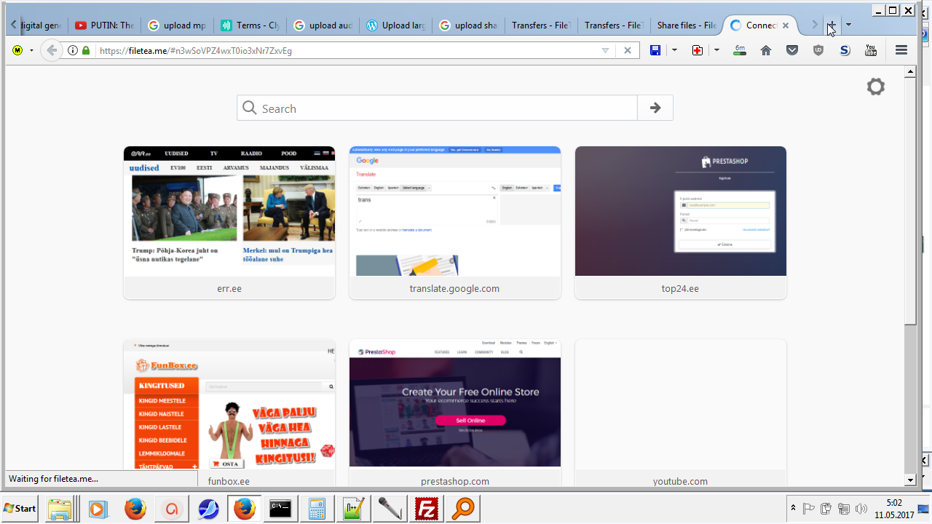
Task: Click the filetea.me URL address field
Action: point(346,50)
